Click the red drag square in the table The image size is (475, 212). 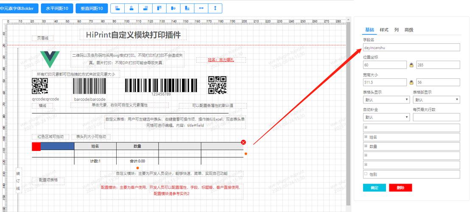[x=36, y=147]
